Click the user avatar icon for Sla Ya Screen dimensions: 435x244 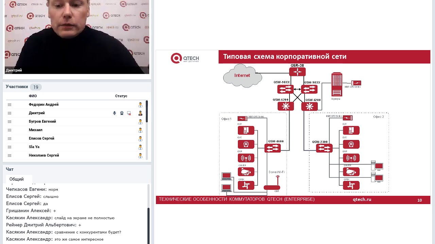(x=140, y=147)
